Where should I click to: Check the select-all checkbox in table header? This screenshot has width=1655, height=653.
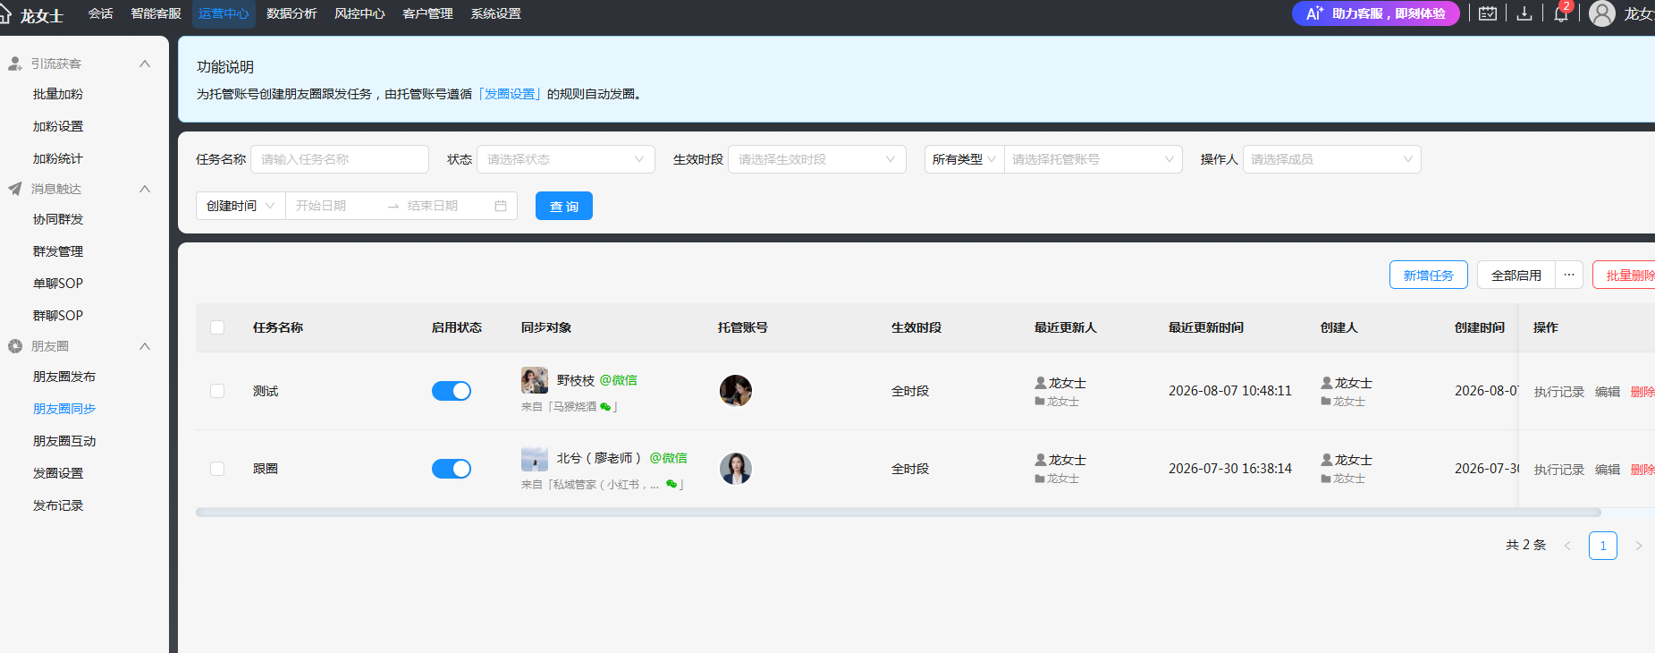[217, 327]
